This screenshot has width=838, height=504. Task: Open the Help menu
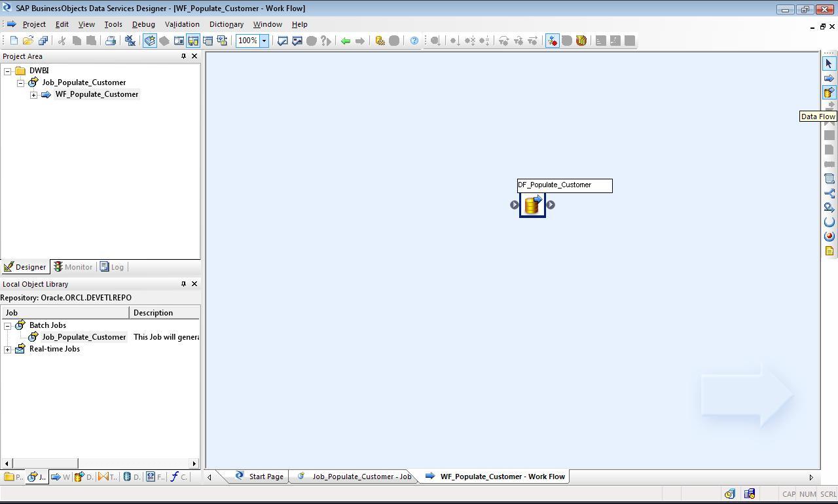coord(300,24)
